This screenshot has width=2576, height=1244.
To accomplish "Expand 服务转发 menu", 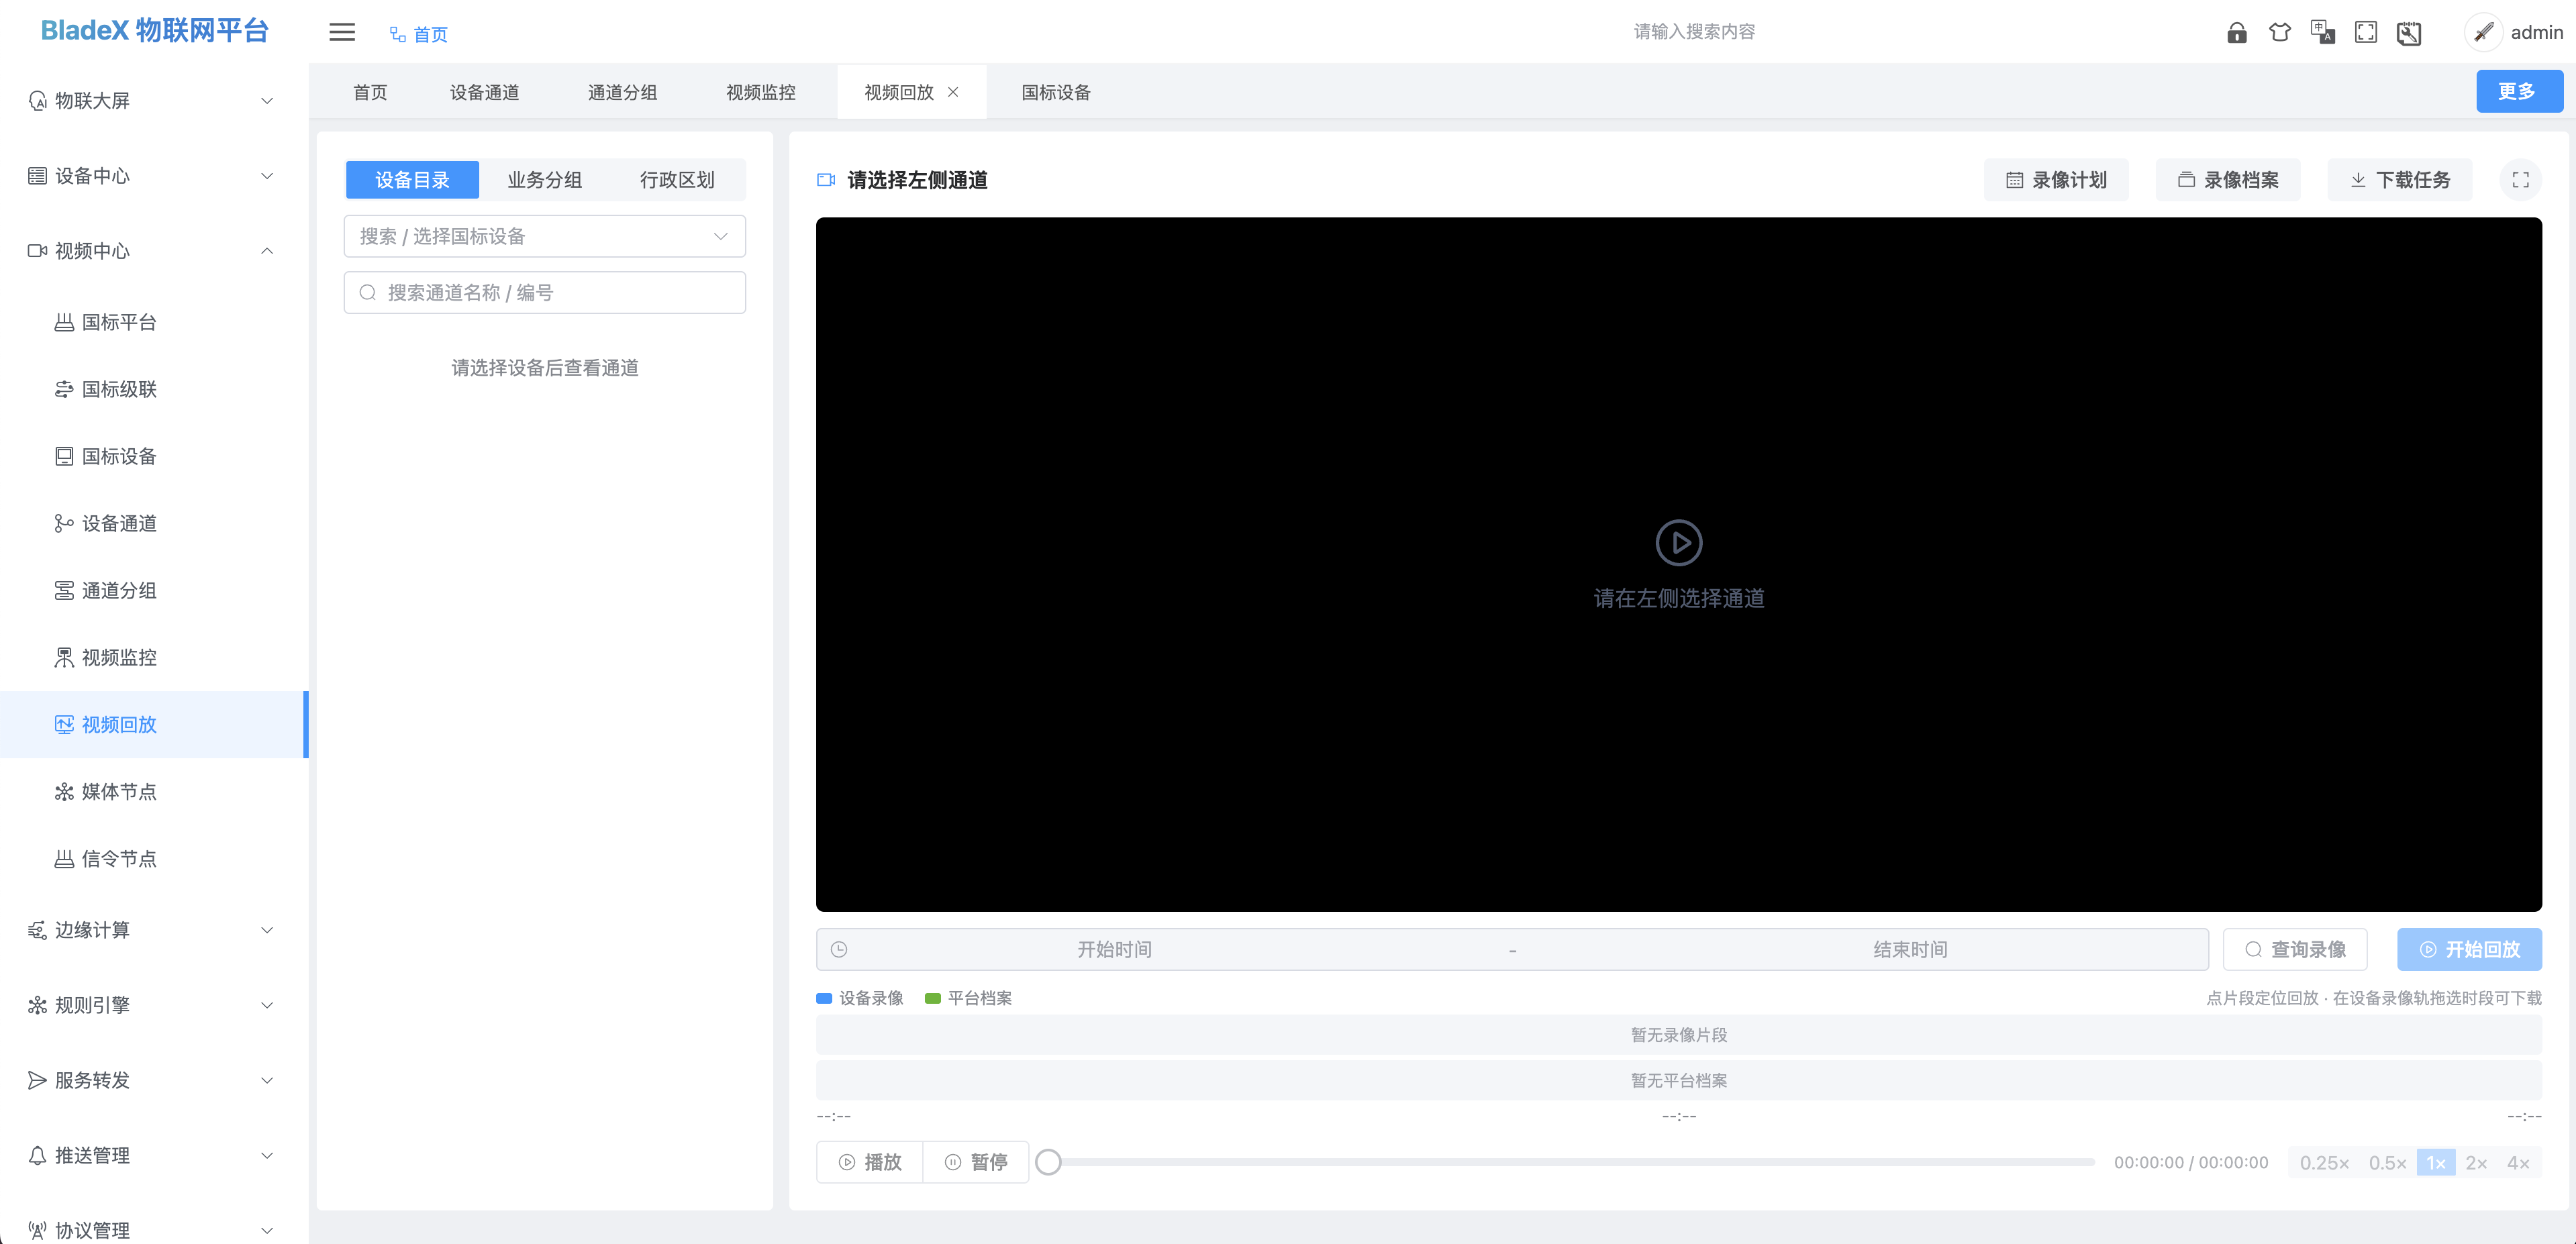I will [x=153, y=1080].
